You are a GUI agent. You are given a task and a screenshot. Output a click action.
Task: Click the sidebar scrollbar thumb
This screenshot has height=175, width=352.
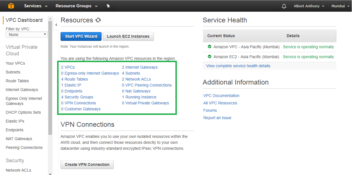[x=50, y=77]
